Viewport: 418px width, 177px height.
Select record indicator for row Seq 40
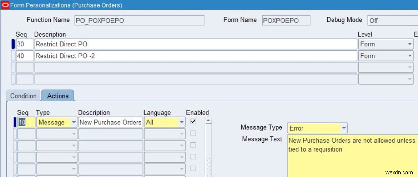(x=13, y=56)
